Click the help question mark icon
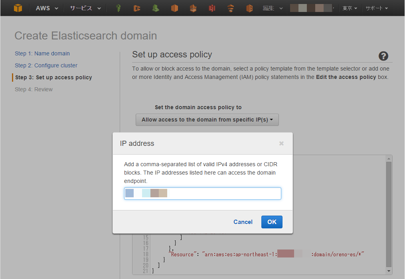Viewport: 405px width, 279px height. click(x=383, y=56)
